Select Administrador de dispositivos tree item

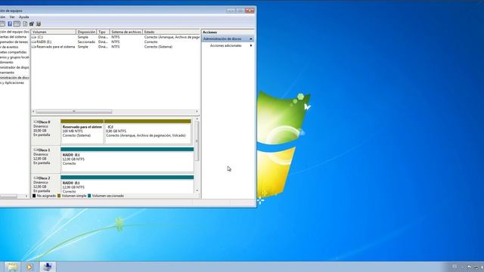tap(14, 67)
